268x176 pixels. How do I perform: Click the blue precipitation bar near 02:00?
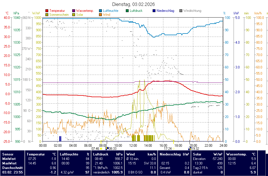60,139
